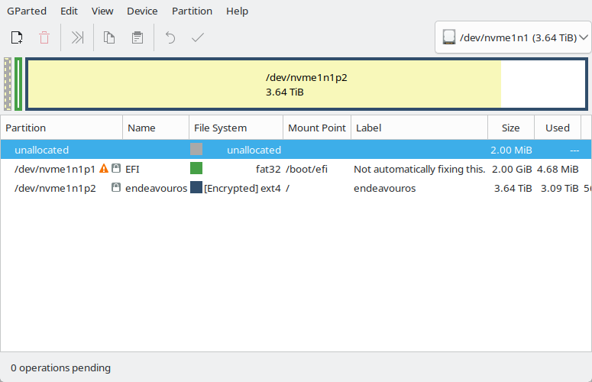
Task: Click the Copy partition toolbar icon
Action: tap(109, 37)
